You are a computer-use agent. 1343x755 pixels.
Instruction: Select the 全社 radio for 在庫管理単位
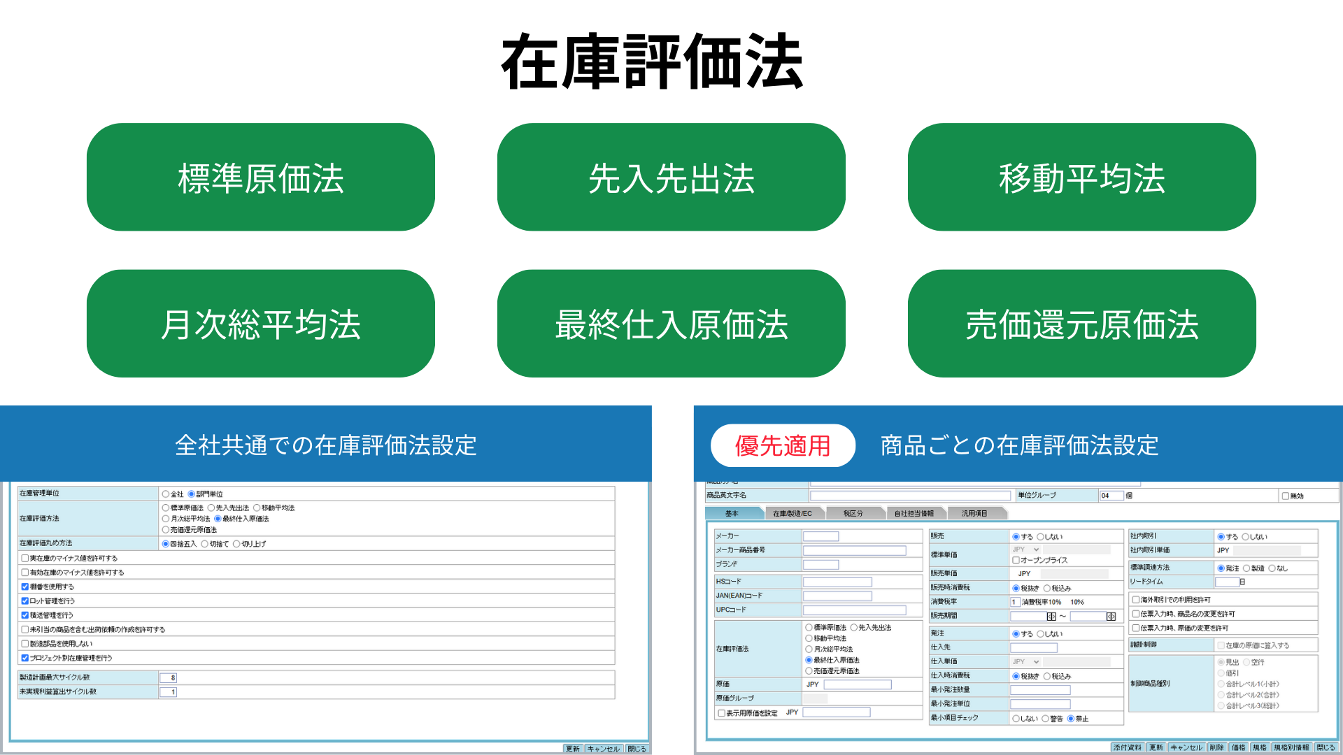coord(166,494)
